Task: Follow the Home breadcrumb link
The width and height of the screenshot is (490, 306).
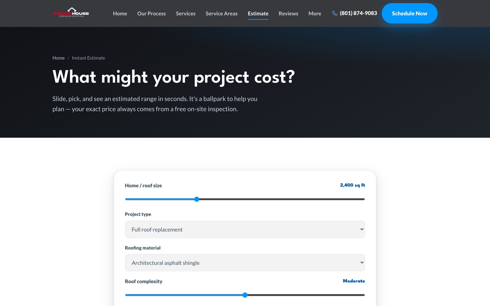Action: [58, 58]
